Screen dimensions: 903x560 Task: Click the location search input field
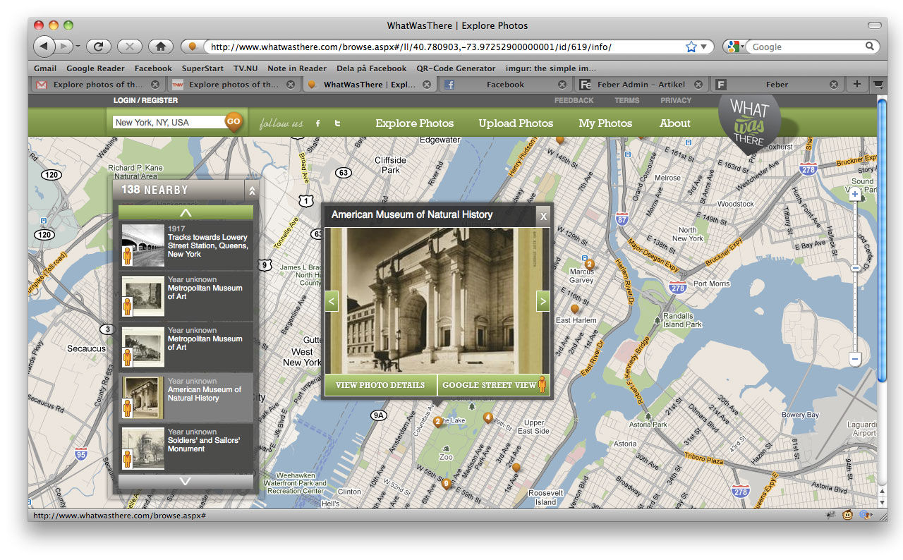pos(168,122)
